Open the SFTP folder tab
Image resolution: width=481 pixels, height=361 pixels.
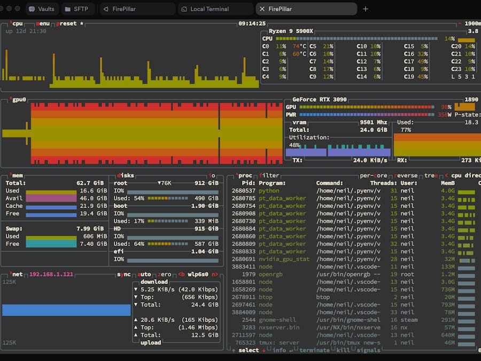click(68, 9)
